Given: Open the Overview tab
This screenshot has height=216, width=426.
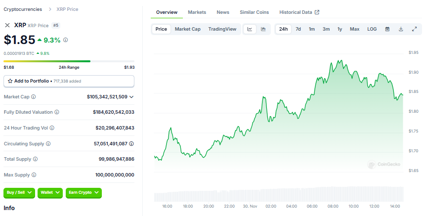Looking at the screenshot, I should click(167, 12).
